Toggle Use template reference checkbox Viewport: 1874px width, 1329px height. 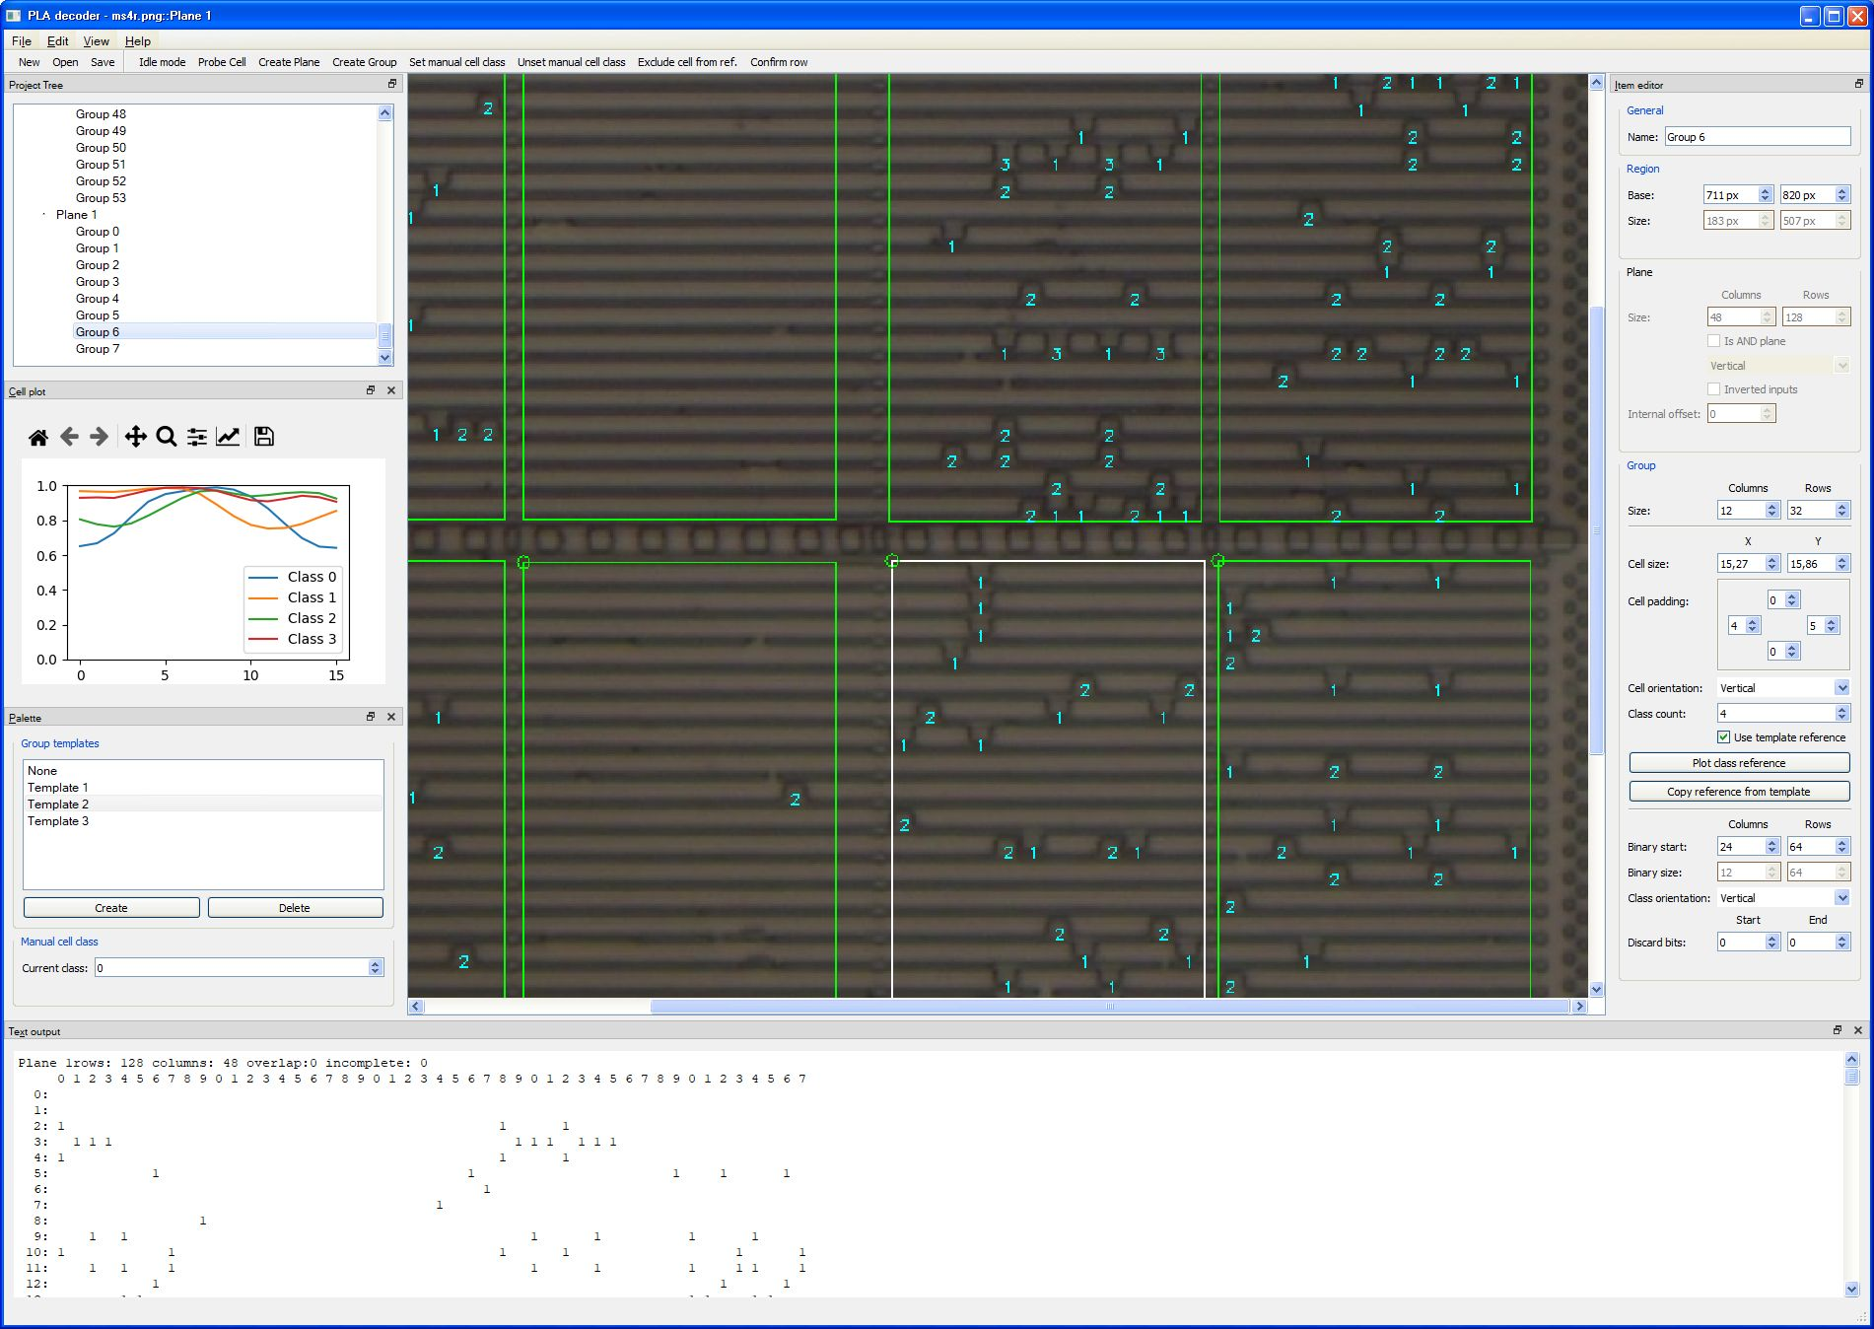(x=1724, y=737)
